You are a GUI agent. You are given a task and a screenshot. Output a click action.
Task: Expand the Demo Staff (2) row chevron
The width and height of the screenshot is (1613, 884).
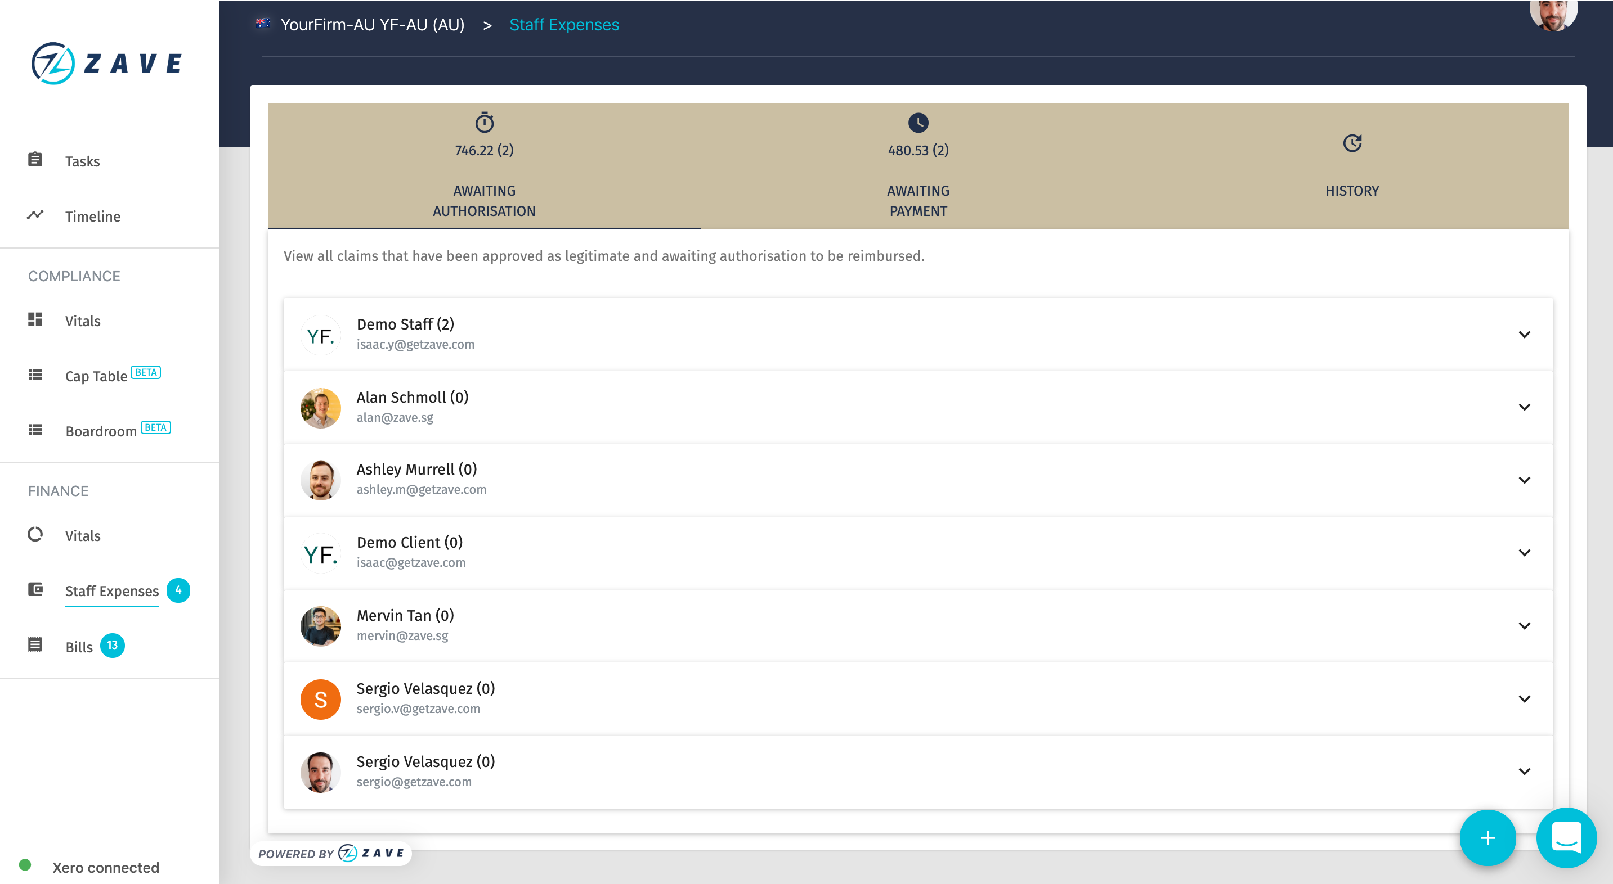pos(1524,335)
